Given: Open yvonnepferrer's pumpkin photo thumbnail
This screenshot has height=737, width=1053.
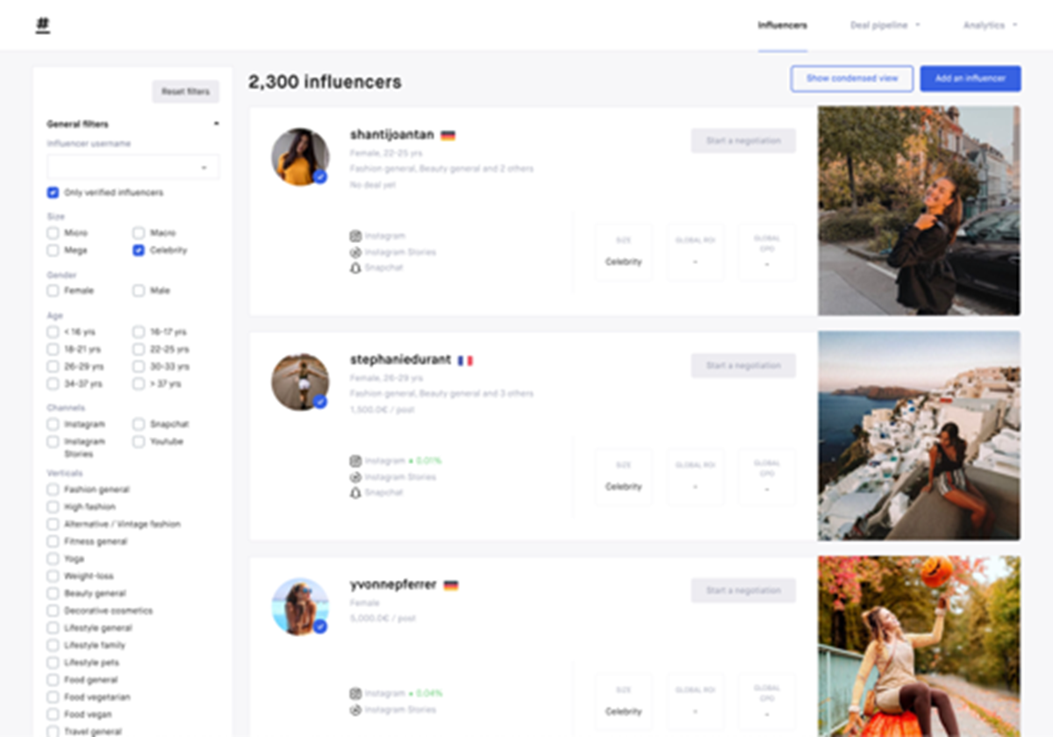Looking at the screenshot, I should [920, 647].
